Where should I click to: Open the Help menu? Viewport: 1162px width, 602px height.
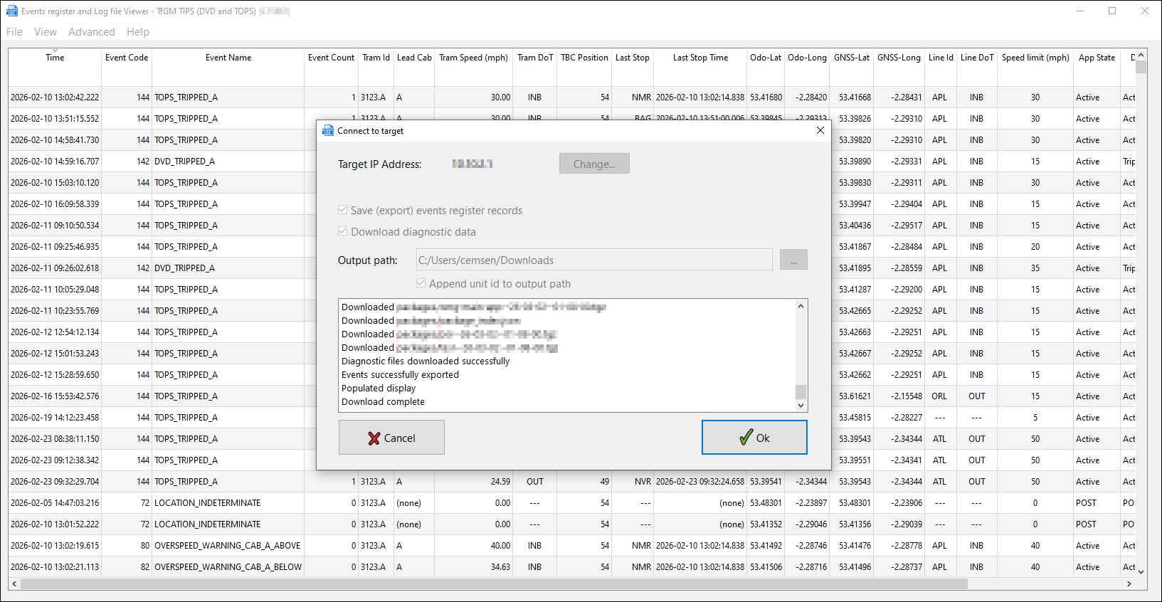[x=138, y=32]
